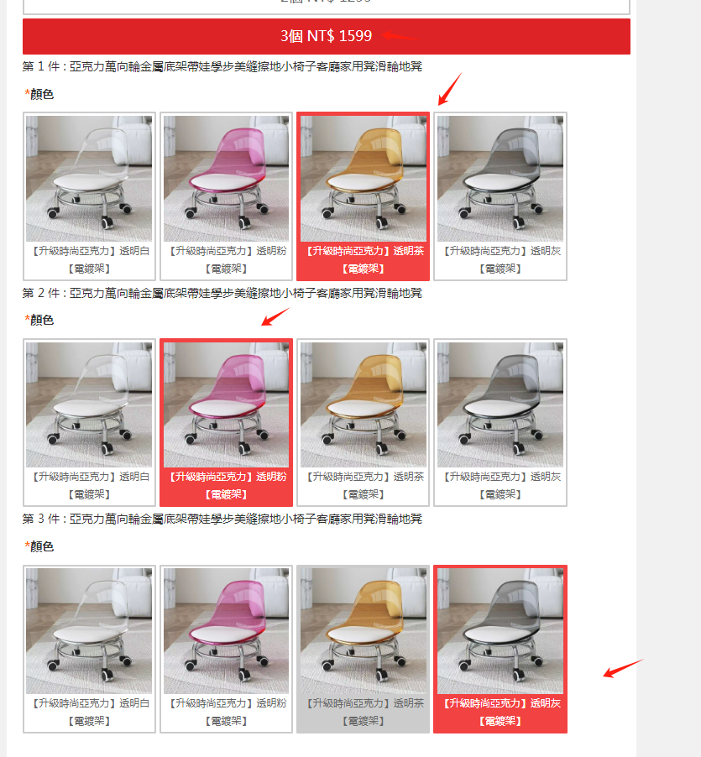The image size is (701, 757).
Task: Choose 透明茶 color for item 2
Action: click(363, 422)
